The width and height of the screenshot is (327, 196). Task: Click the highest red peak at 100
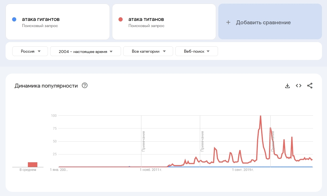[x=260, y=116]
